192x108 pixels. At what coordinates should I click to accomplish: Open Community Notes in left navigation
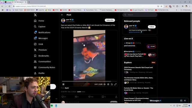pos(45,67)
